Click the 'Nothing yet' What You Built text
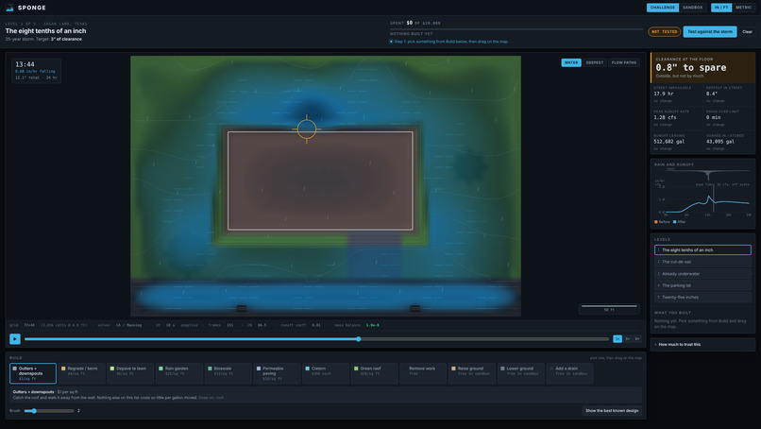This screenshot has height=429, width=761. (x=700, y=323)
